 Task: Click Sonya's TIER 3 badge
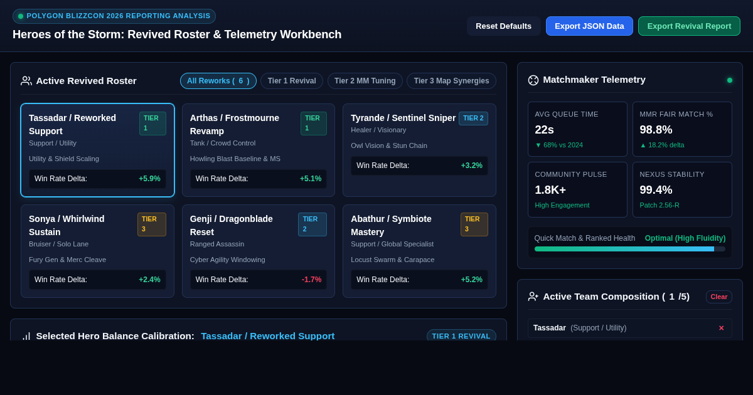[x=152, y=224]
